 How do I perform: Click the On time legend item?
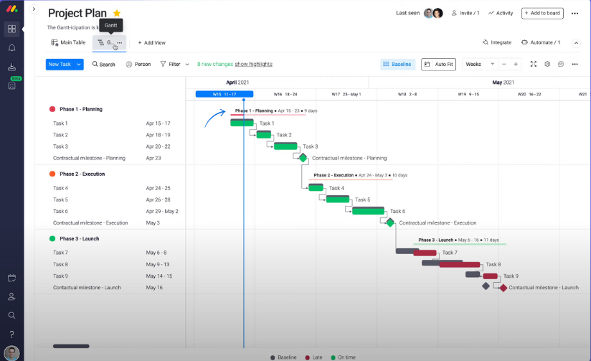click(343, 357)
